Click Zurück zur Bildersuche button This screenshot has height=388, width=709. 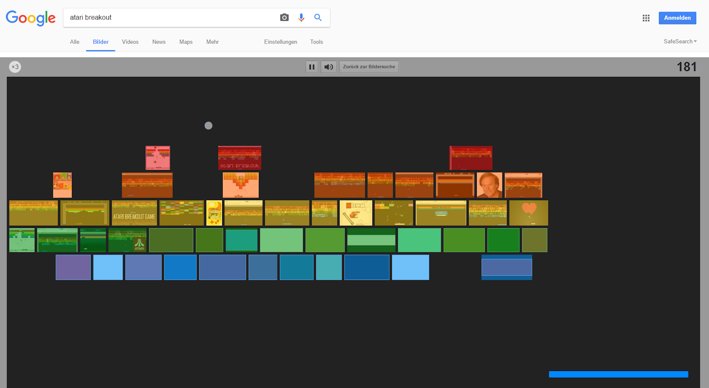point(369,67)
